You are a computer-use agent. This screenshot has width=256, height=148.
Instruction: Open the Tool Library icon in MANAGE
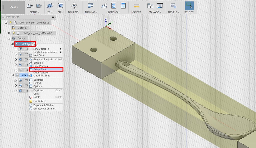click(150, 6)
